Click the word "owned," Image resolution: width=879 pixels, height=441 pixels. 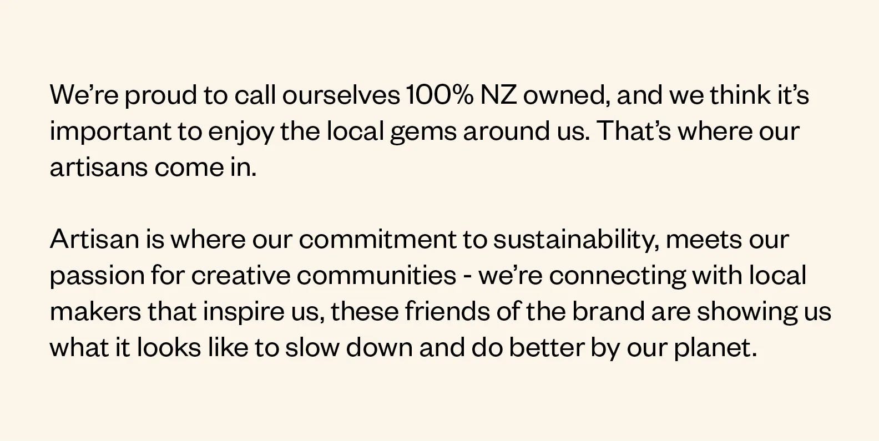(x=567, y=97)
